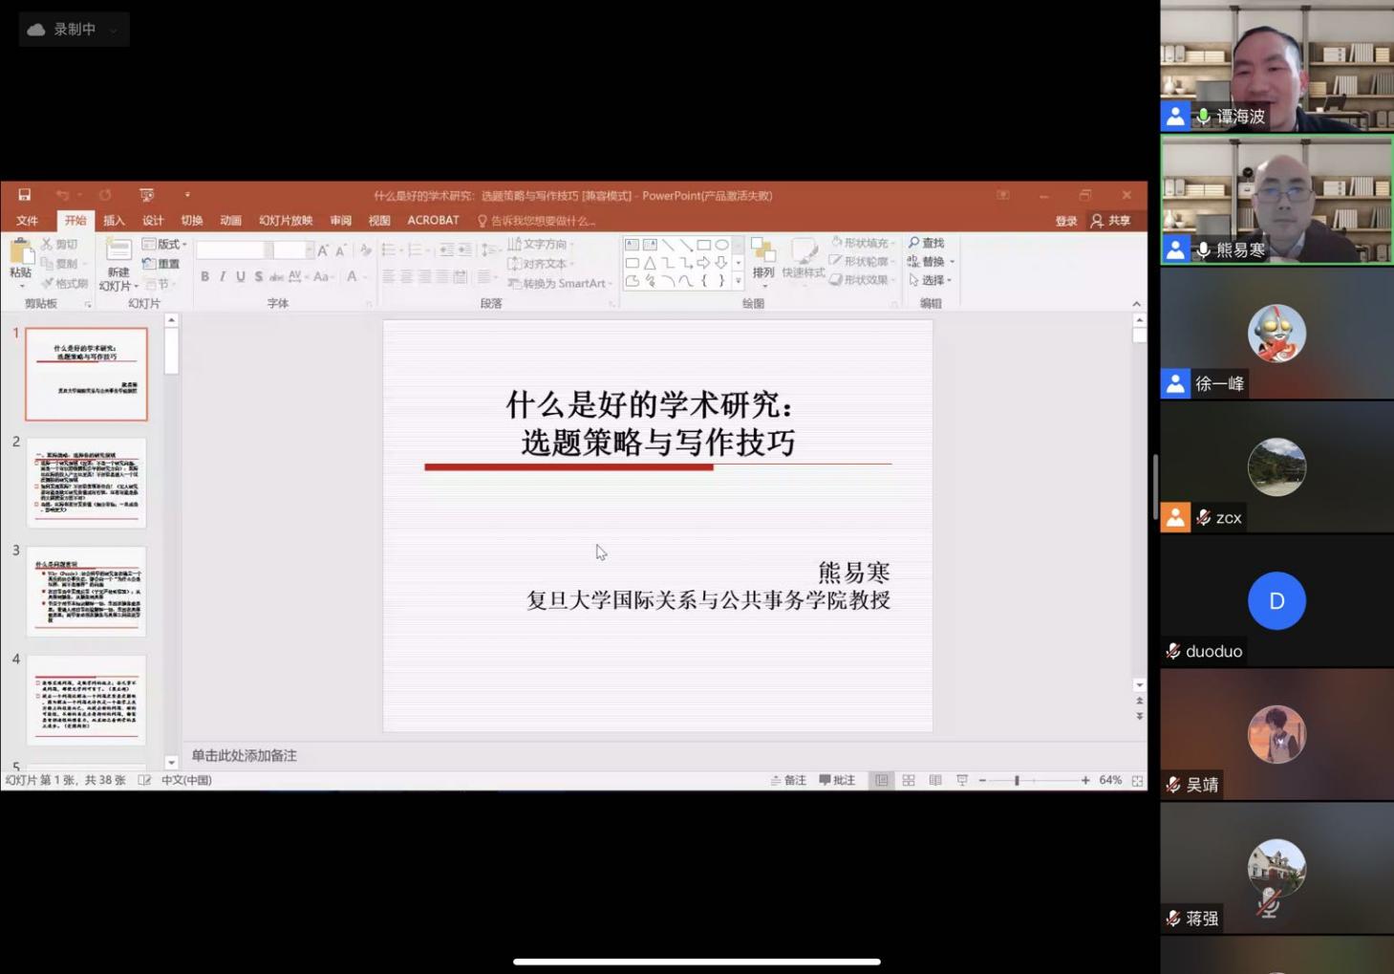Switch to slide sorter view in status bar
The image size is (1394, 974).
point(909,780)
